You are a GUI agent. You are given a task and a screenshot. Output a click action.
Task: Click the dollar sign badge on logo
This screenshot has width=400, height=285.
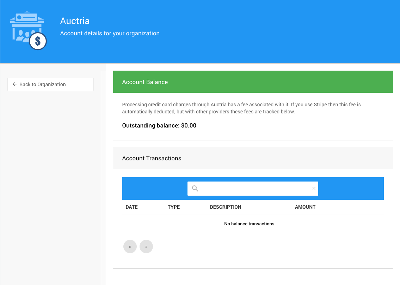coord(38,41)
